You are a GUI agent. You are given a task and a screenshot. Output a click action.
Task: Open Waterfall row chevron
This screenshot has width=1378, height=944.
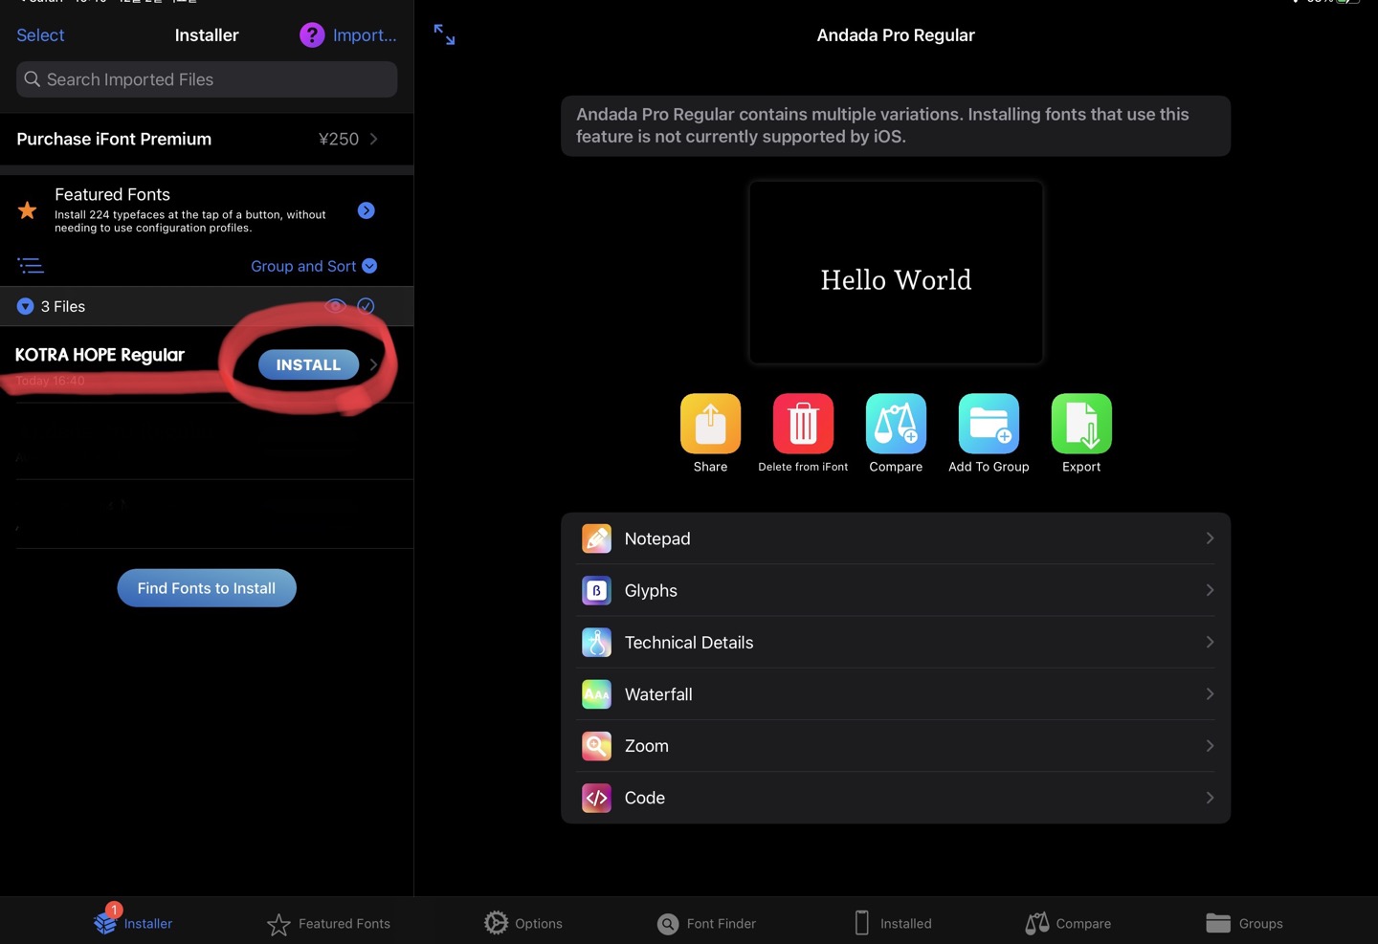(x=1210, y=693)
